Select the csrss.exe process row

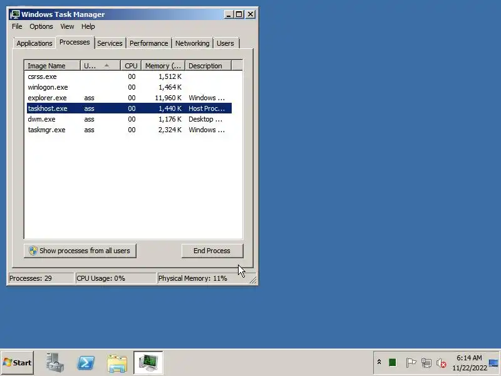[129, 76]
